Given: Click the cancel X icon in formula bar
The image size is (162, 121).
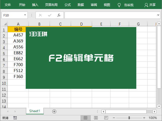Looking at the screenshot, I should 40,15.
